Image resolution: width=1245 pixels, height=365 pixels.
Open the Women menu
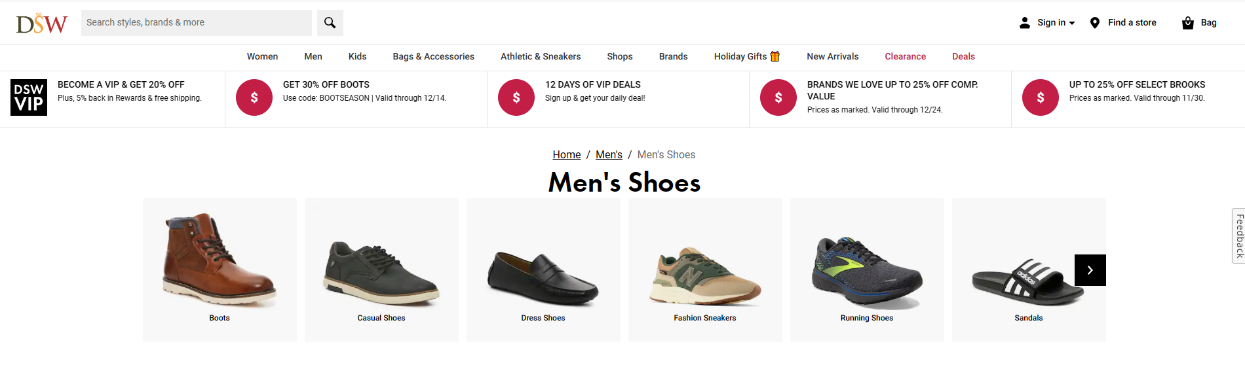pyautogui.click(x=262, y=57)
